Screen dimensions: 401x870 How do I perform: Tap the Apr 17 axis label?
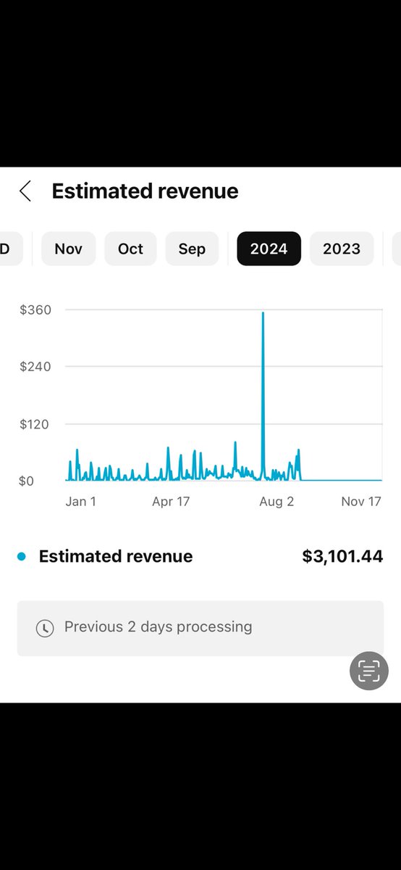(171, 502)
